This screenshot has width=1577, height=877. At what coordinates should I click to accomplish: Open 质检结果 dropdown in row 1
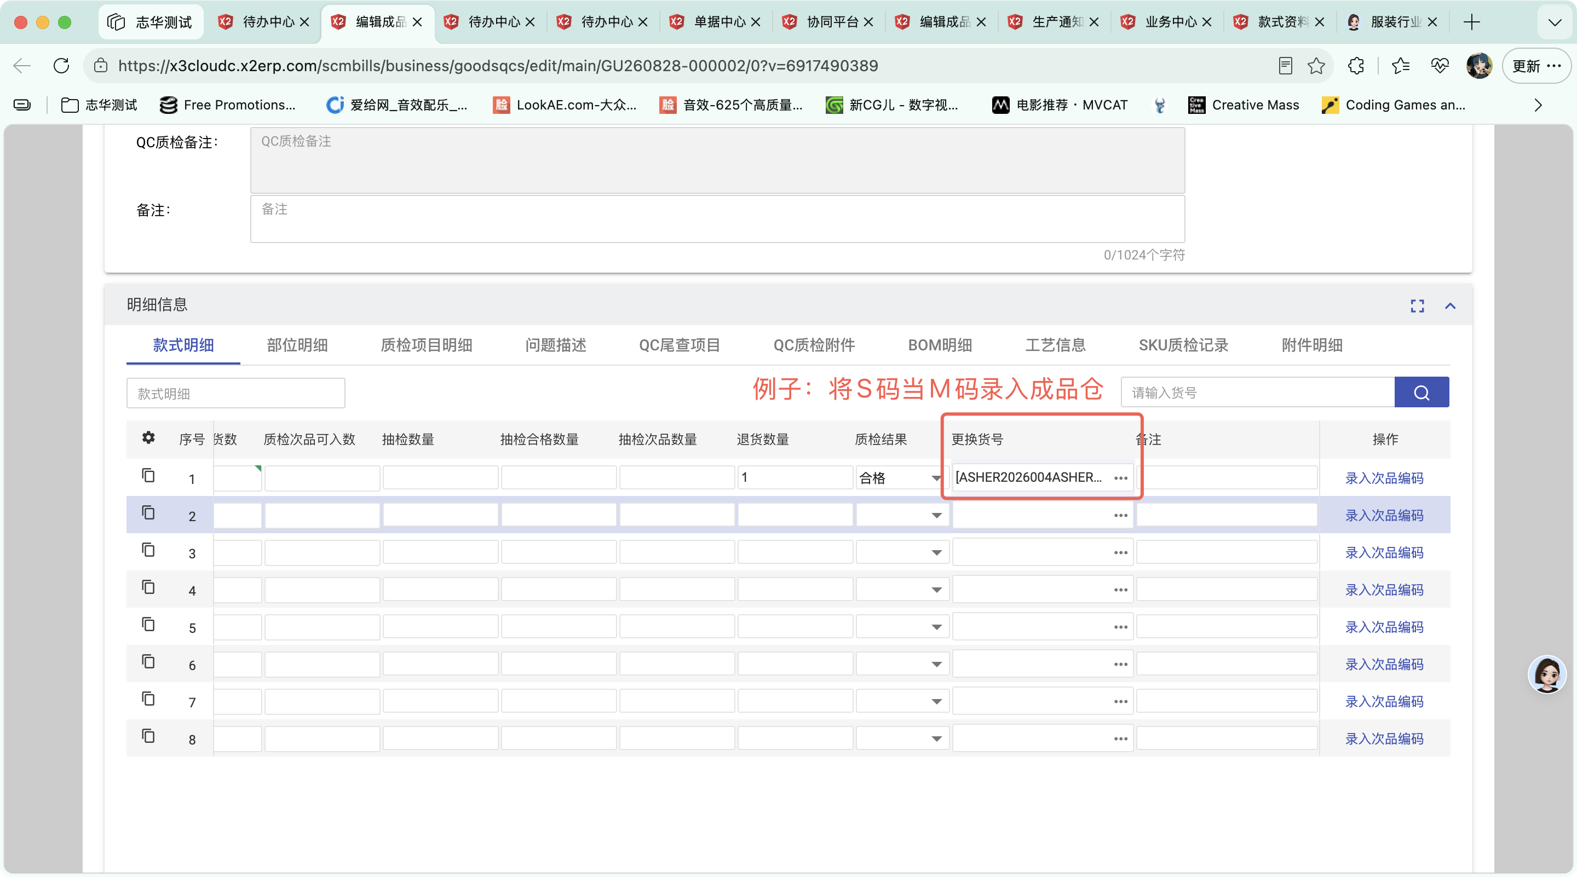[x=936, y=478]
